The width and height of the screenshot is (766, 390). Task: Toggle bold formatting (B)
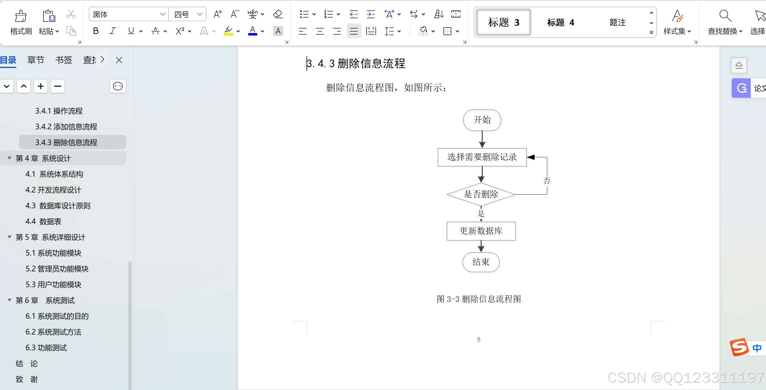96,31
